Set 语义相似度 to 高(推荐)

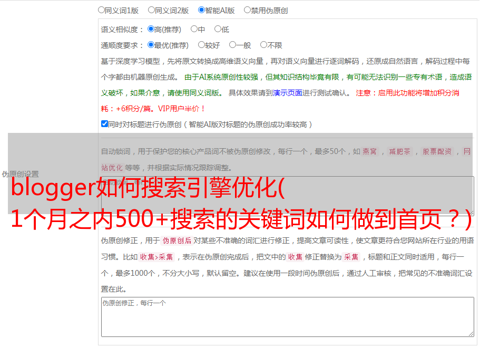(x=151, y=29)
